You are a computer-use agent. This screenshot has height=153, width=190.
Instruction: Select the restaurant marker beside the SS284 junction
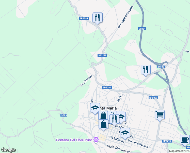click(x=146, y=70)
